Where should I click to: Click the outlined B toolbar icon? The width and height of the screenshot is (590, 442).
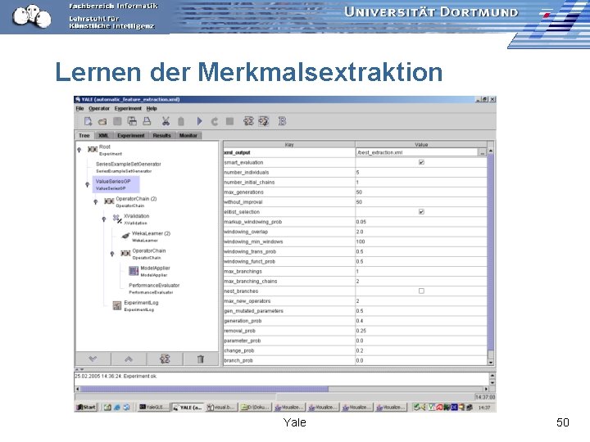(282, 121)
